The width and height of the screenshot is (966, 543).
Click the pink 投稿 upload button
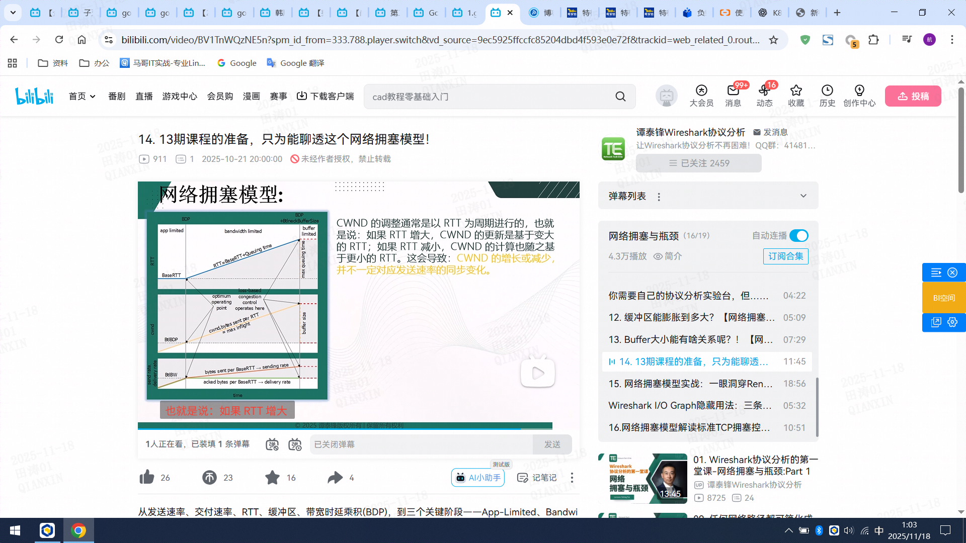tap(913, 96)
